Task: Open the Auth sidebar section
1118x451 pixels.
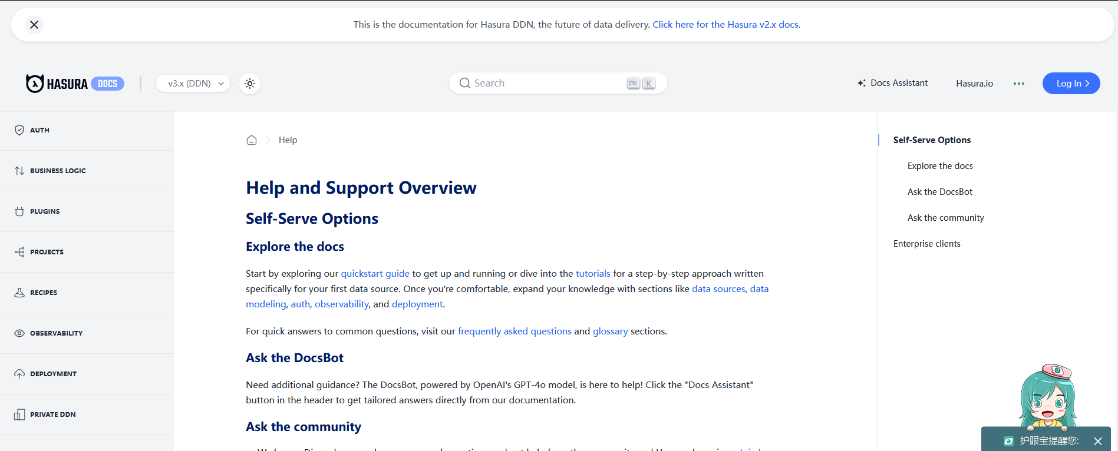Action: (87, 130)
